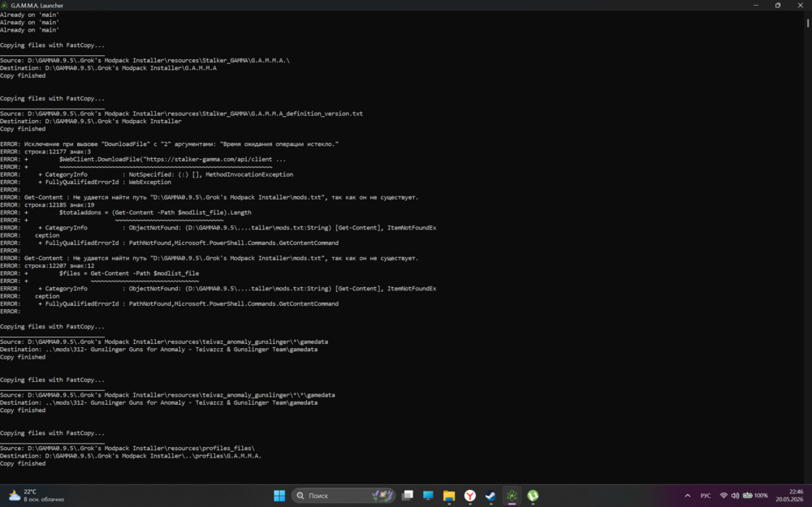Switch the РУС input language
812x507 pixels.
tap(706, 496)
